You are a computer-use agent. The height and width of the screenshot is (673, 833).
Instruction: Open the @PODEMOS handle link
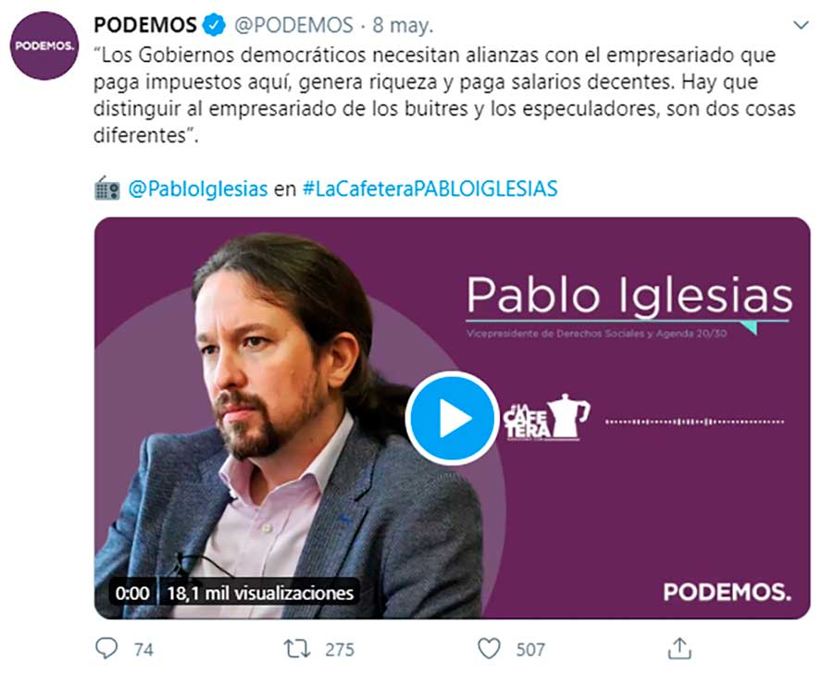(293, 25)
